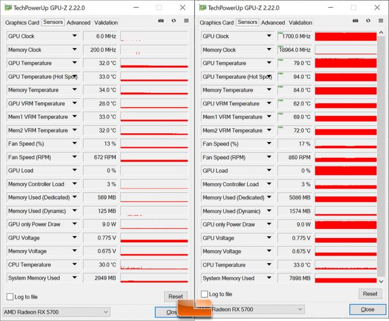Viewport: 389px width, 321px height.
Task: Click 672 RPM fan speed value
Action: (x=100, y=157)
